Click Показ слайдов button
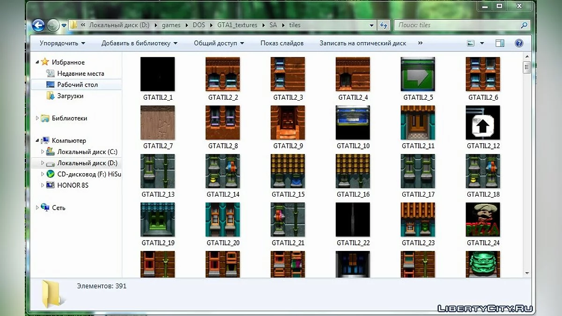The width and height of the screenshot is (562, 316). click(x=282, y=43)
